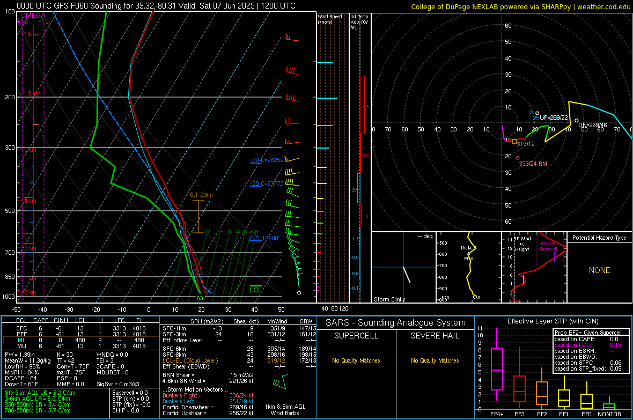This screenshot has width=633, height=420.
Task: Click the Inf. Temp. Adv. panel header
Action: click(359, 22)
